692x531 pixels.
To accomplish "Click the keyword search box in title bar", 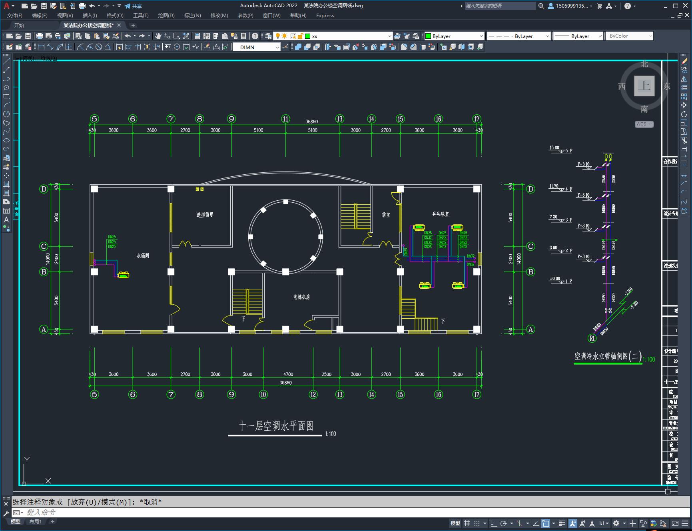I will (500, 6).
